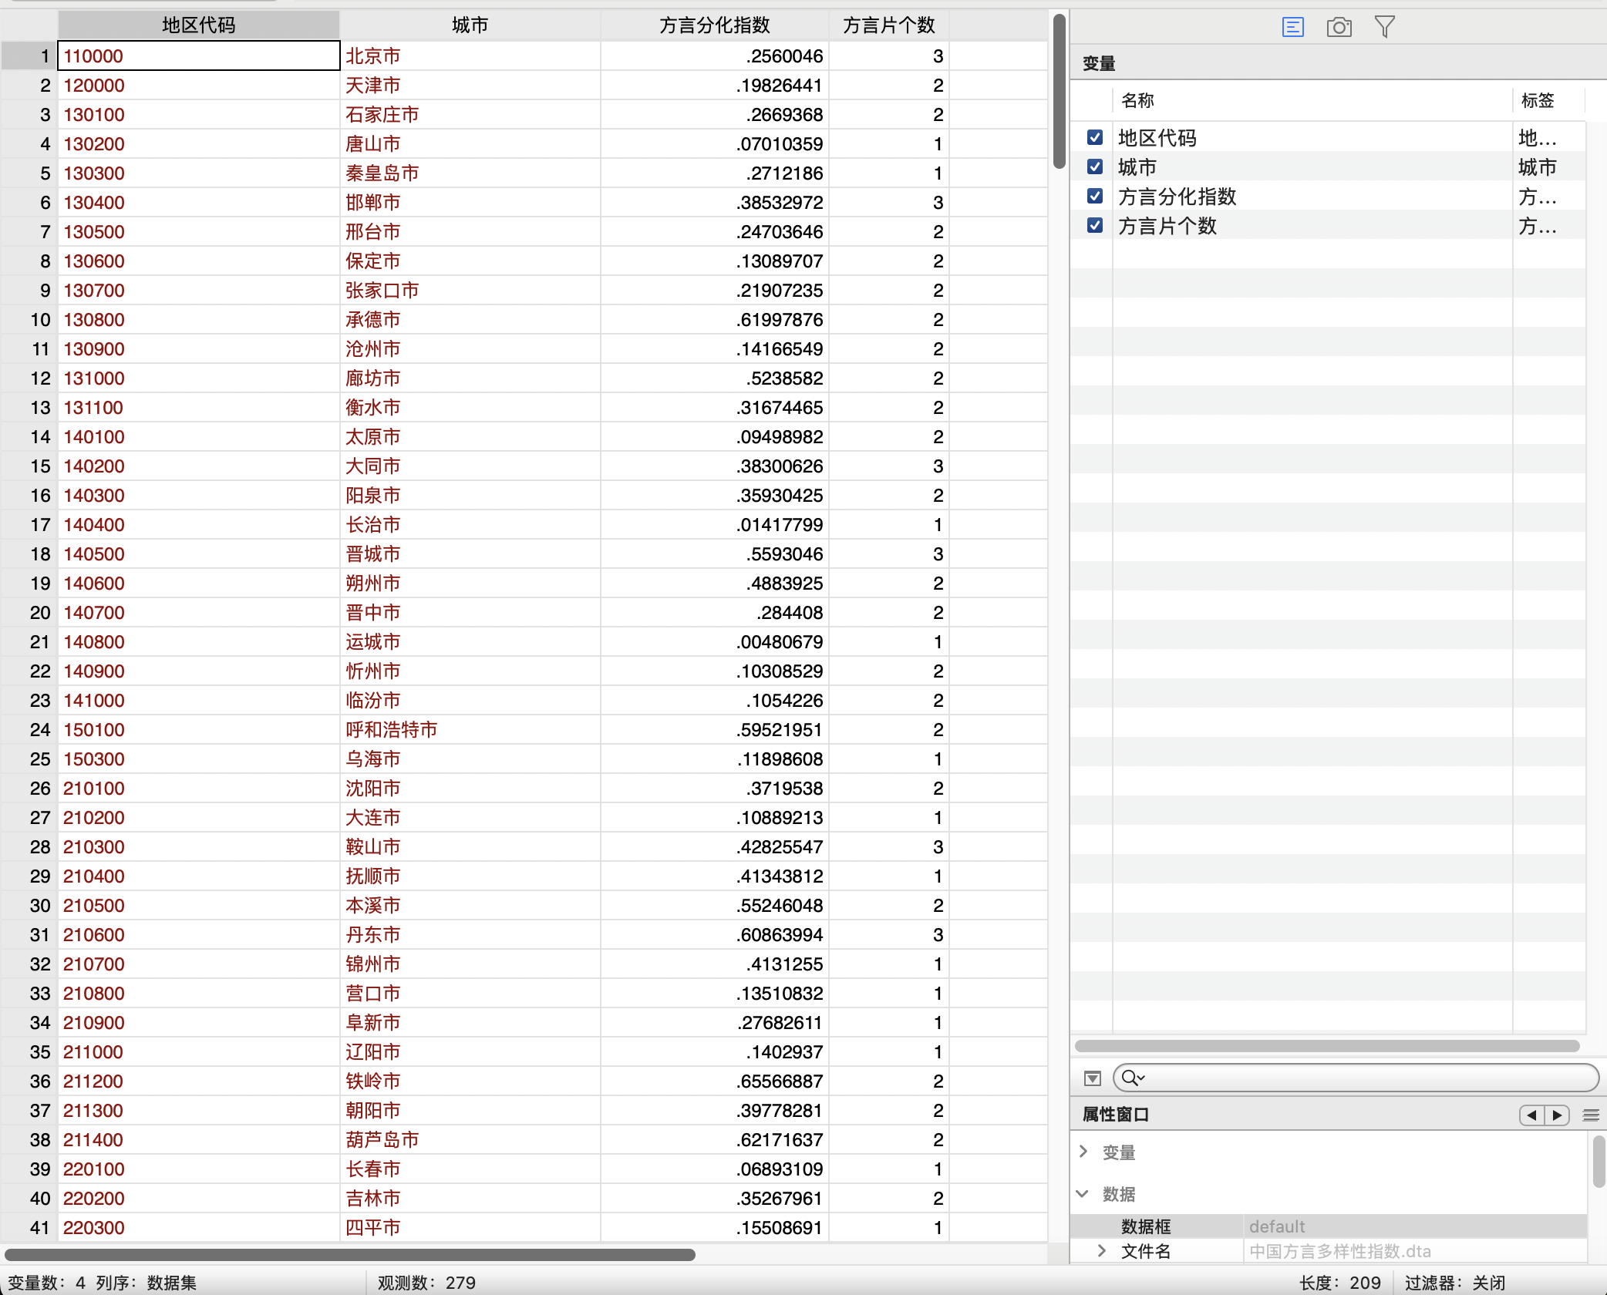Toggle the 地区代码 variable checkbox
The height and width of the screenshot is (1295, 1607).
click(x=1094, y=137)
